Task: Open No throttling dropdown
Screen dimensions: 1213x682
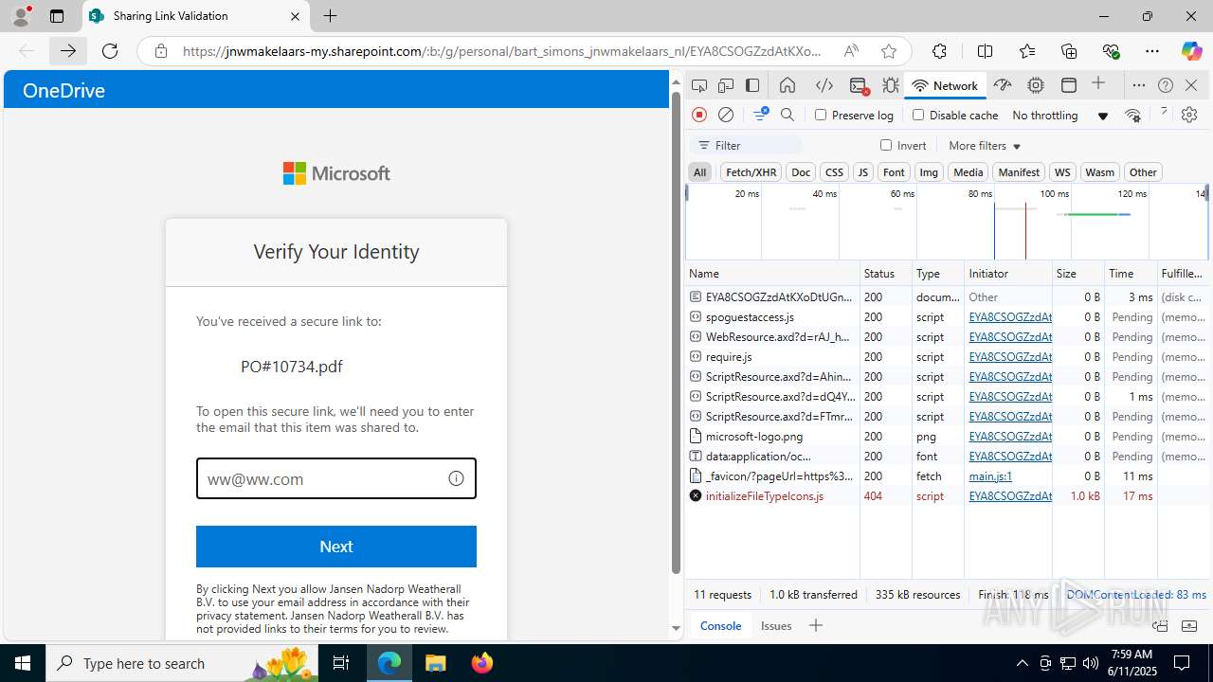Action: pyautogui.click(x=1059, y=116)
